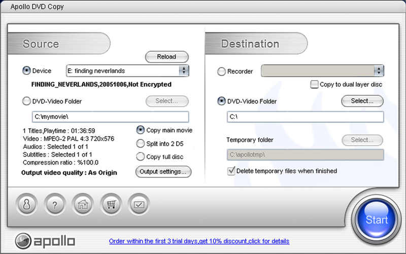Click the checkmark options icon button
Screen dimensions: 406x254
click(139, 204)
